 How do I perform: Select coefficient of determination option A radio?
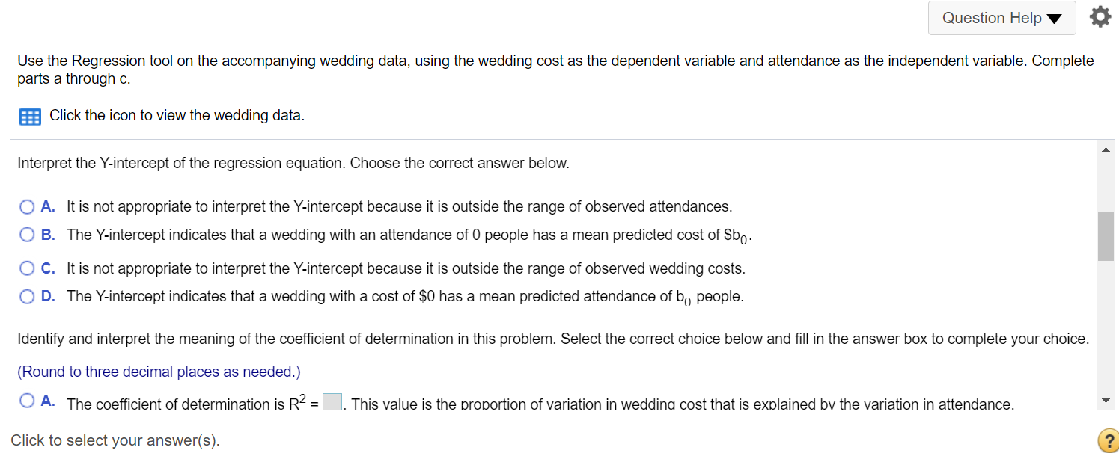(x=27, y=401)
